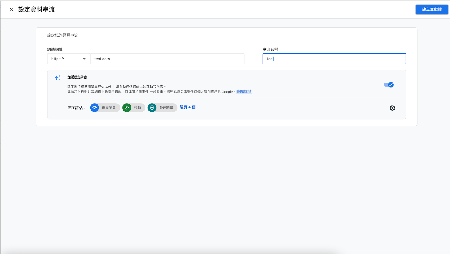
Task: Open enhanced measurement settings gear icon
Action: coord(392,108)
